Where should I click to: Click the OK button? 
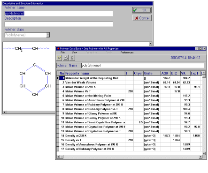pos(142,10)
